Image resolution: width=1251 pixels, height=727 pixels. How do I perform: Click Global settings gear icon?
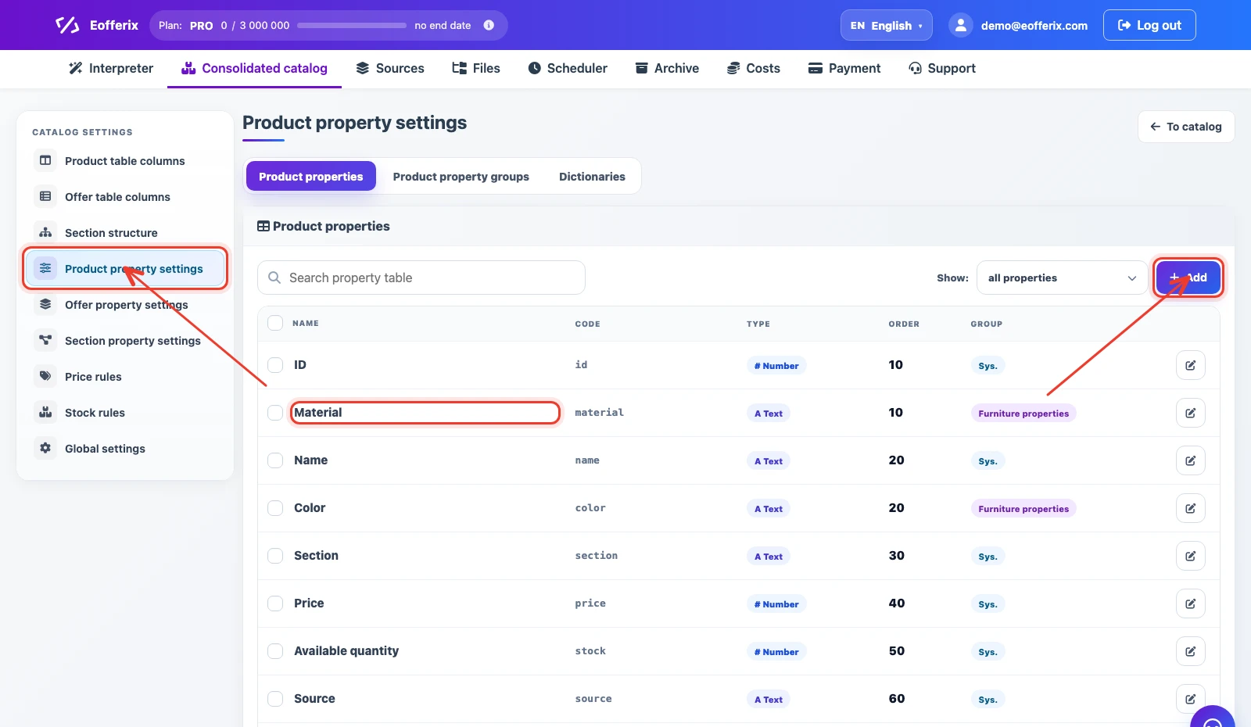[x=45, y=448]
